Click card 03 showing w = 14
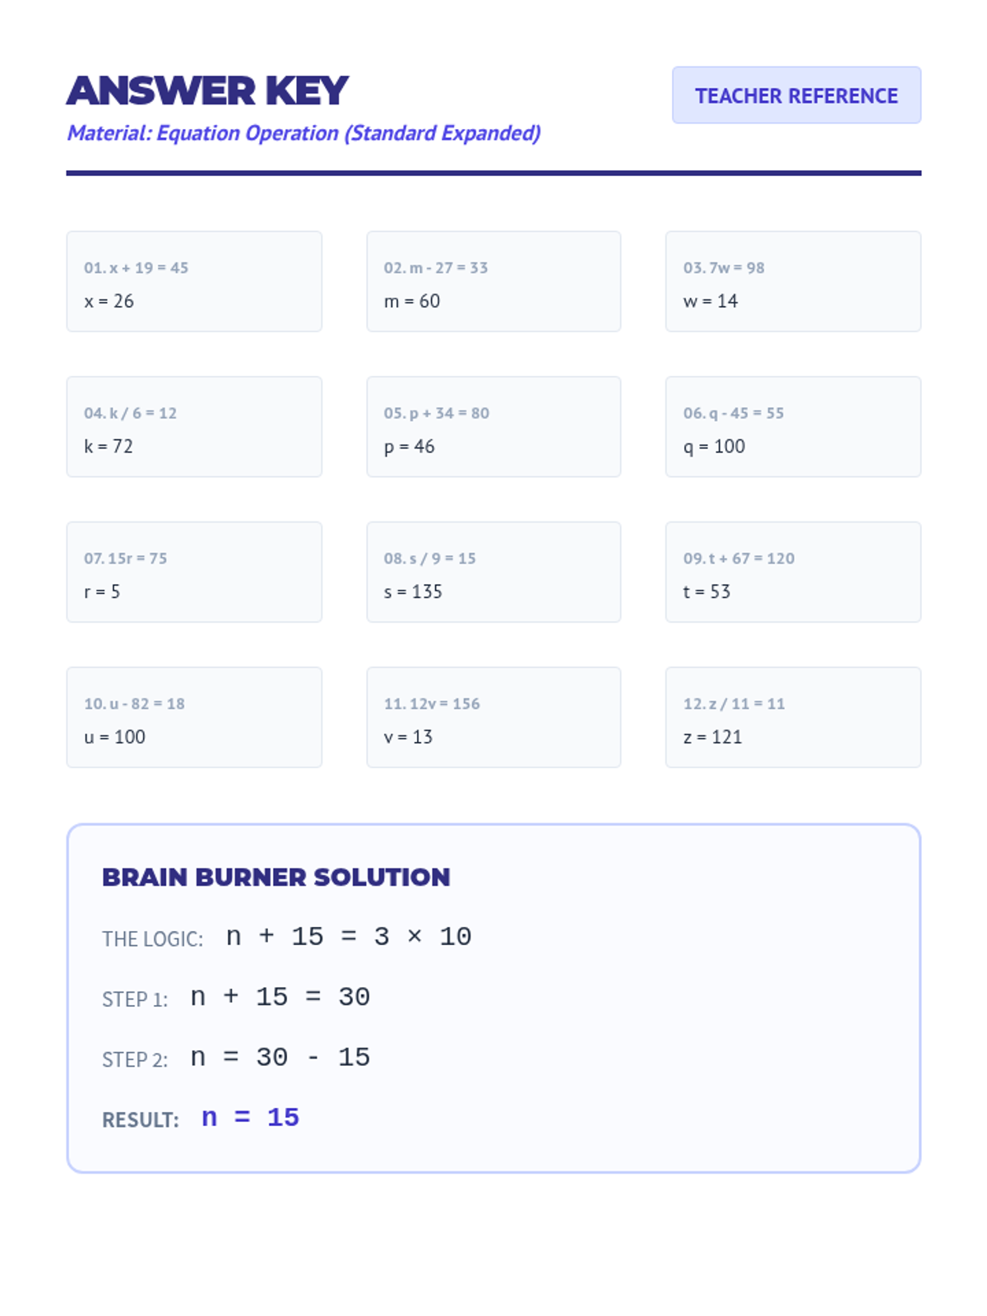This screenshot has height=1316, width=987. pyautogui.click(x=793, y=281)
